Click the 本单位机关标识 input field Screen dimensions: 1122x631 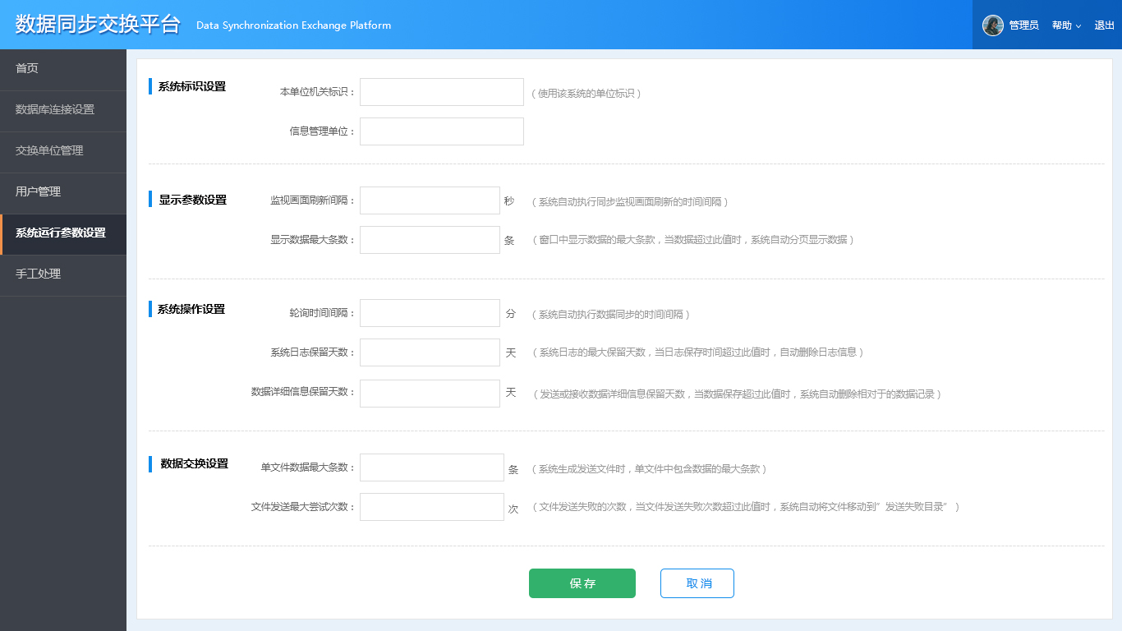point(442,92)
